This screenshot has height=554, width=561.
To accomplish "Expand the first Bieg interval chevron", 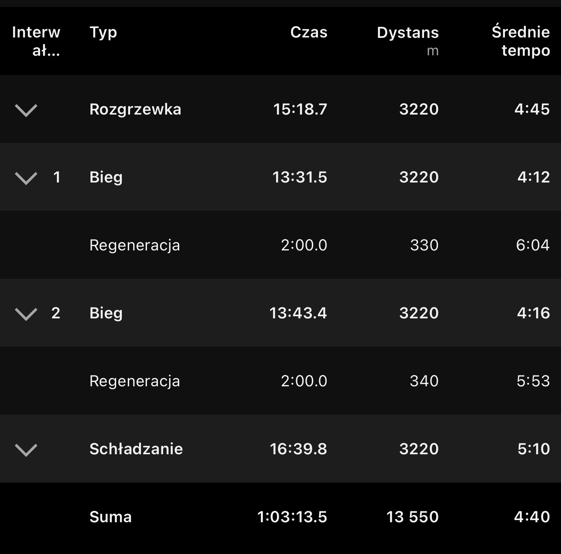I will 26,178.
